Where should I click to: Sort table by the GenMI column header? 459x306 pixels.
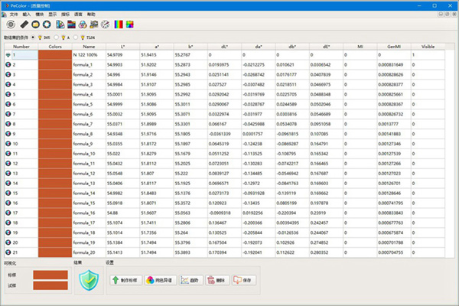point(394,46)
